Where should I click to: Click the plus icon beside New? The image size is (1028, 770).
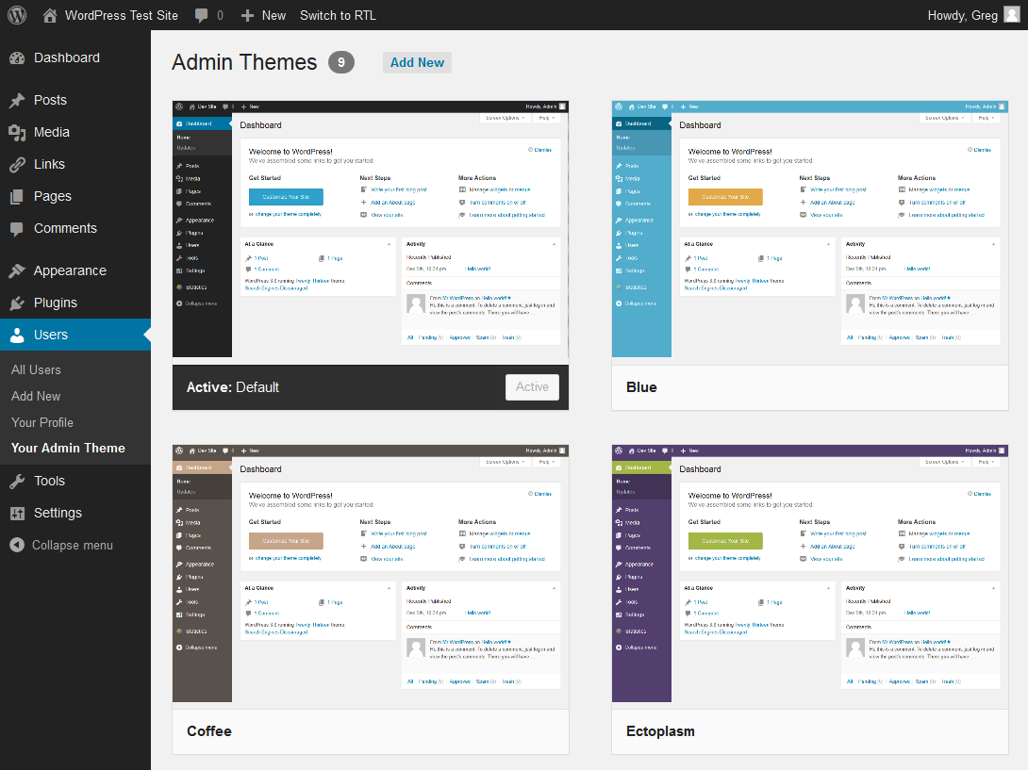[x=247, y=16]
